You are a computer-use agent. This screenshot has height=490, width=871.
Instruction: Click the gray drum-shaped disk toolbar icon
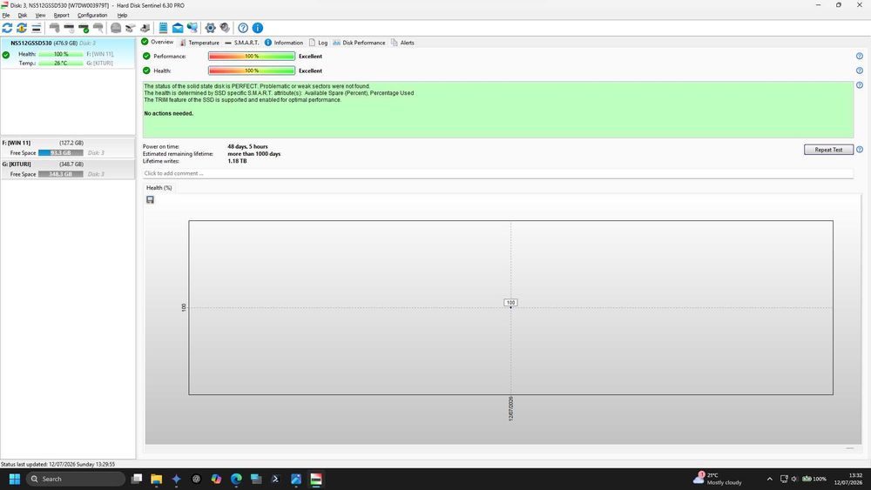click(x=116, y=28)
